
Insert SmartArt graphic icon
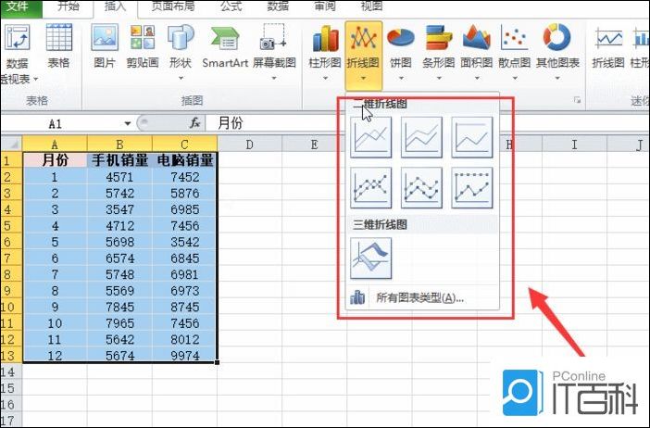pos(225,40)
